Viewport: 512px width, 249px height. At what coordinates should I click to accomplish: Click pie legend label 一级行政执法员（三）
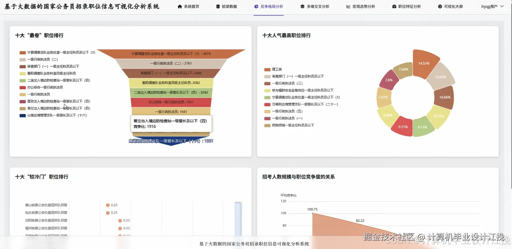click(287, 83)
